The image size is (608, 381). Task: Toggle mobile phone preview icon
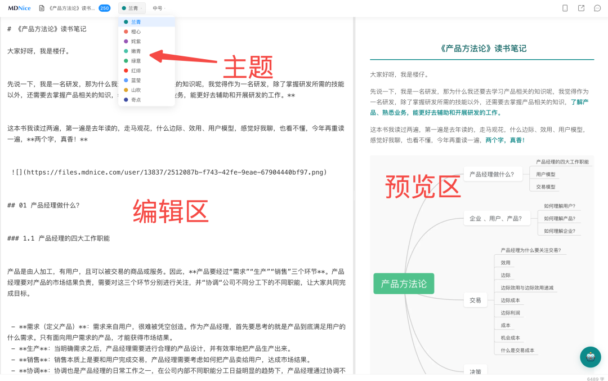(x=565, y=8)
